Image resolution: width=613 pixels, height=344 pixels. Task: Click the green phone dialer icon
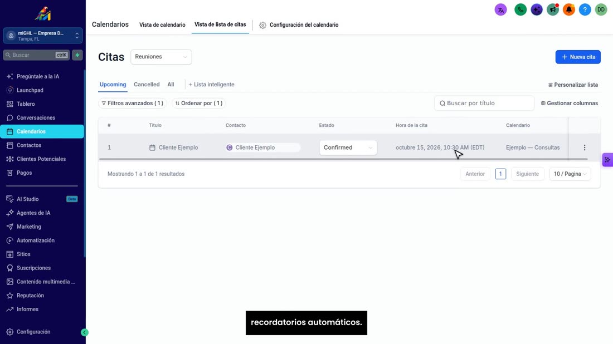tap(520, 10)
